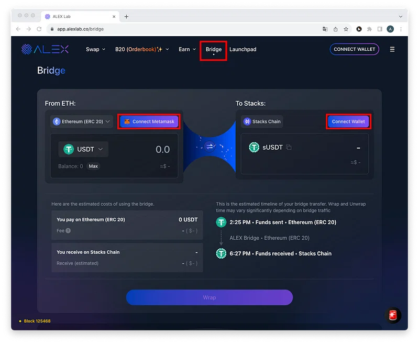The height and width of the screenshot is (344, 419).
Task: Open the Launchpad page
Action: pos(242,49)
